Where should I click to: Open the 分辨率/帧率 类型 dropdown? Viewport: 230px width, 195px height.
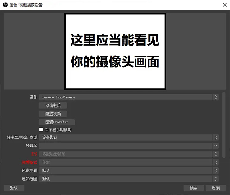click(127, 138)
